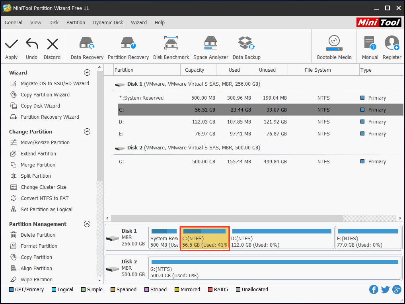Open the Space Analyzer

[210, 47]
